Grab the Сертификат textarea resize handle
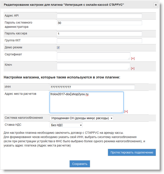This screenshot has height=174, width=164. click(129, 59)
